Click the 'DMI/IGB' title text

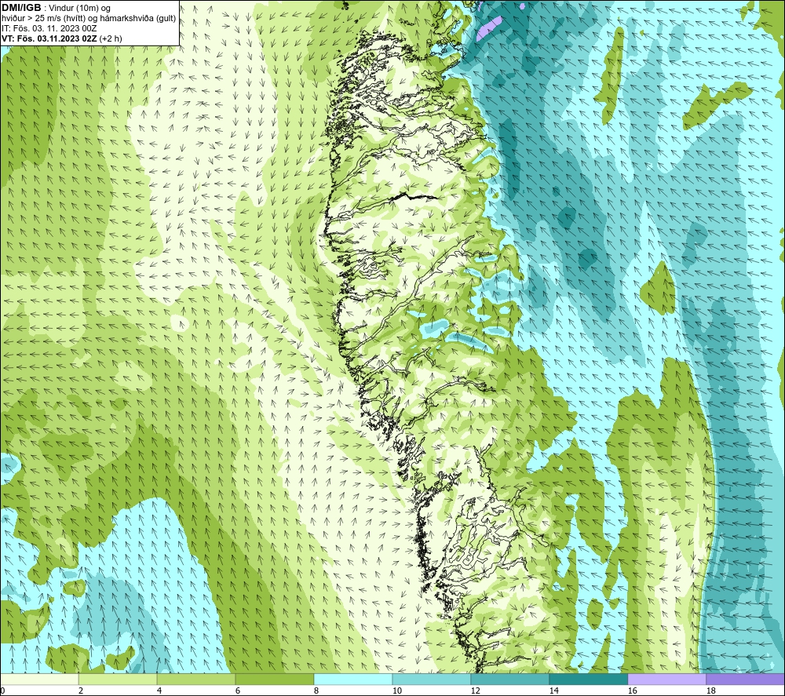point(21,8)
